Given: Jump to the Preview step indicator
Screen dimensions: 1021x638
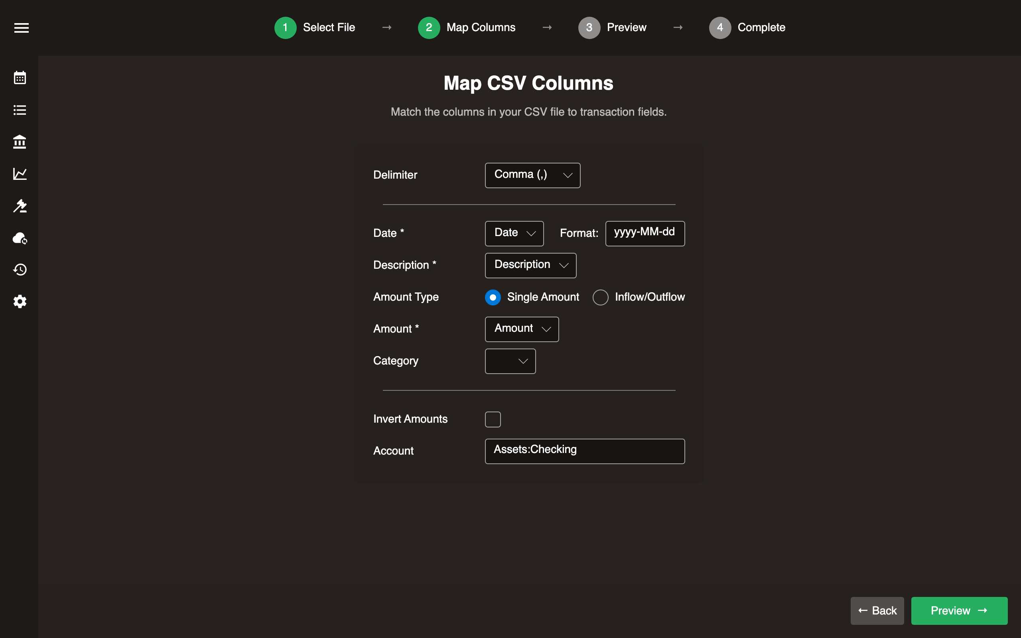Looking at the screenshot, I should pos(613,28).
